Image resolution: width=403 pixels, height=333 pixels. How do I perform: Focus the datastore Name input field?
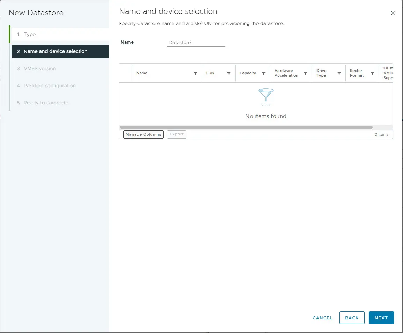[x=196, y=43]
